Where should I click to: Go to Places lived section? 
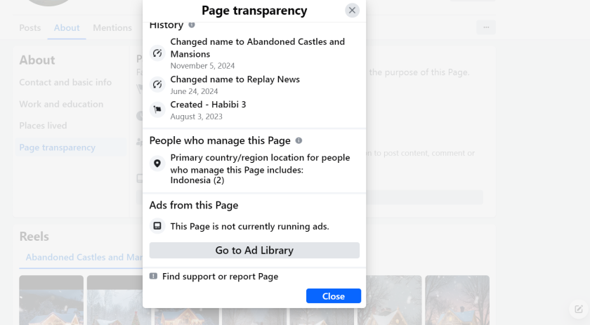[43, 126]
